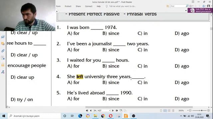Open the ribbon layout grid icon
This screenshot has height=119, width=213.
pos(193,2)
